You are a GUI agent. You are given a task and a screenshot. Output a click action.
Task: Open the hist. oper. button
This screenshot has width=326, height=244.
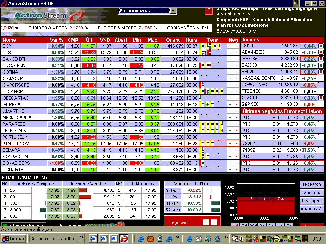[311, 200]
